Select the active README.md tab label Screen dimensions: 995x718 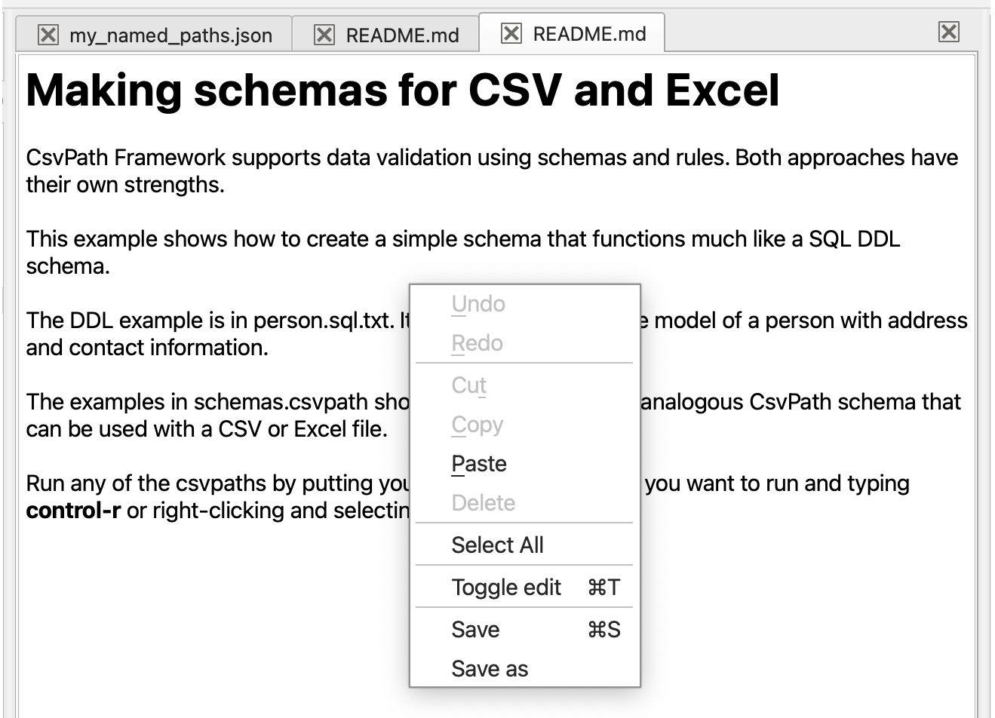click(x=589, y=34)
